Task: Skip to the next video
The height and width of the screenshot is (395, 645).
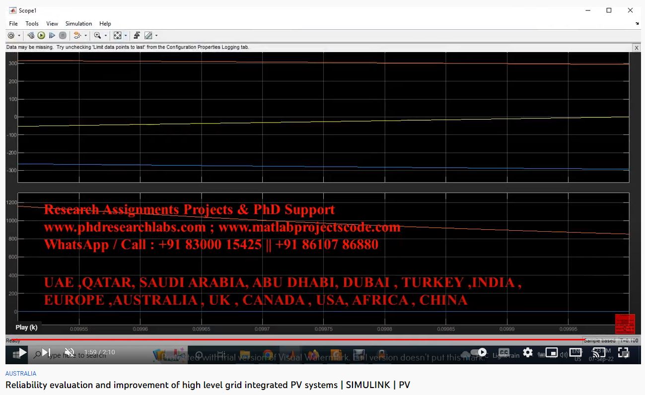Action: pyautogui.click(x=46, y=353)
